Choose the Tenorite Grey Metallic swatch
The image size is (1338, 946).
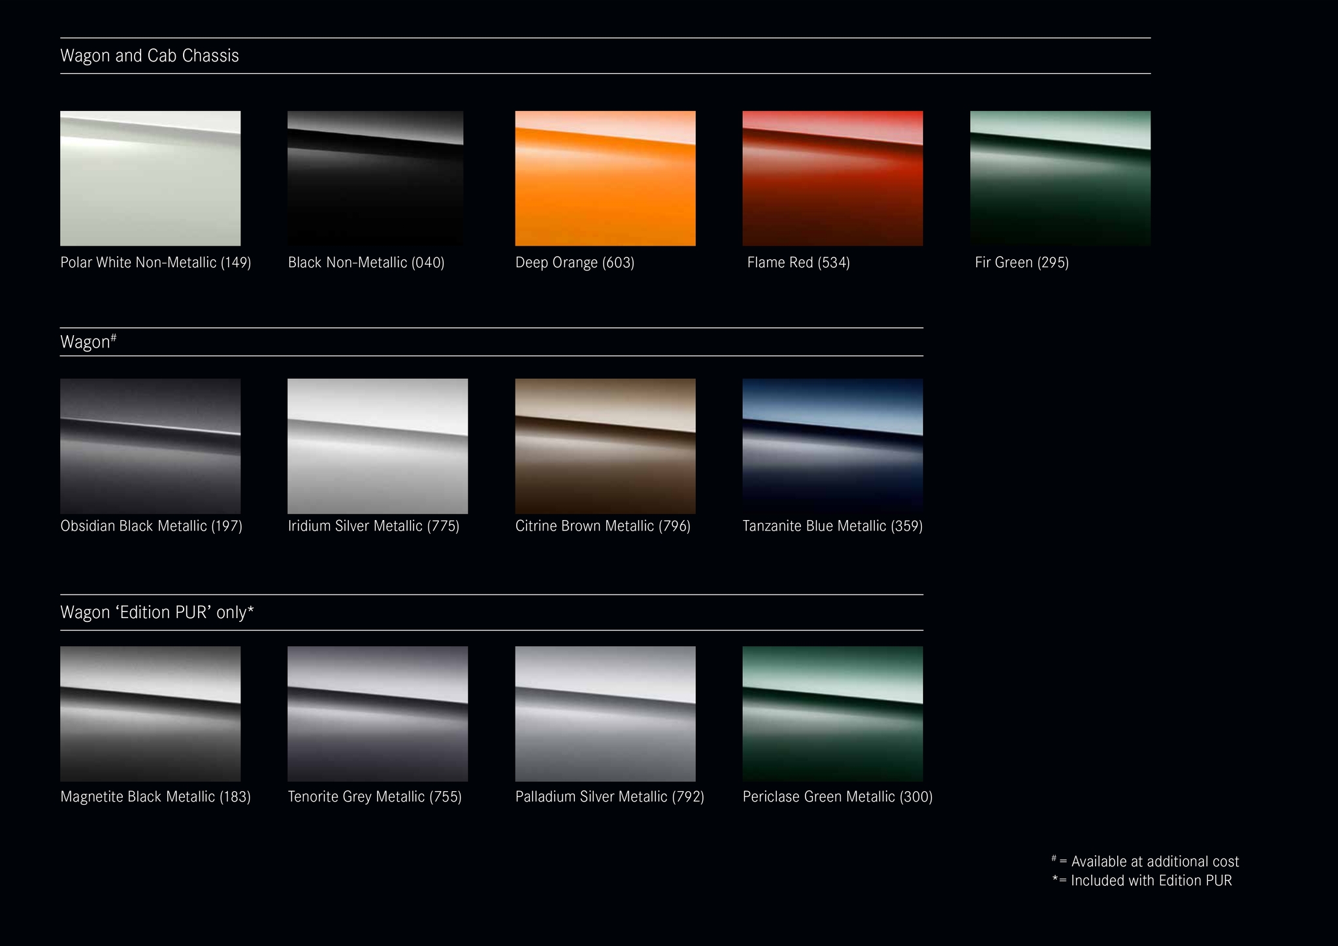[x=378, y=714]
